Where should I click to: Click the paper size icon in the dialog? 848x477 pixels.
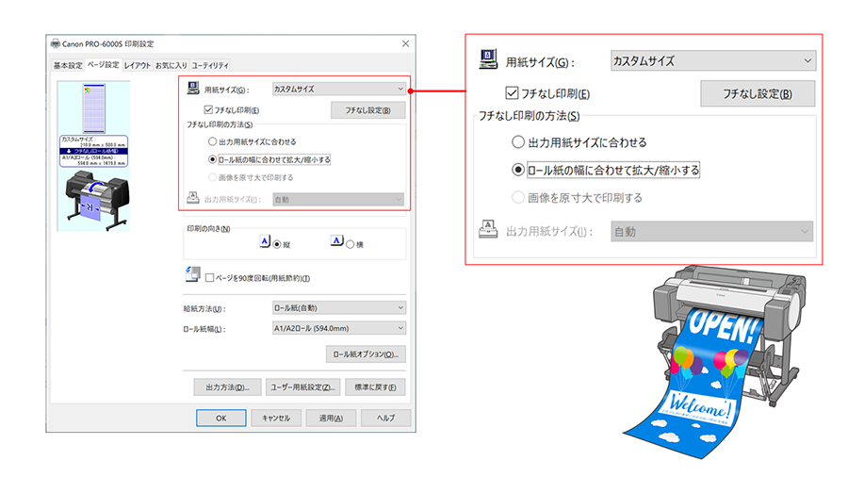[191, 90]
